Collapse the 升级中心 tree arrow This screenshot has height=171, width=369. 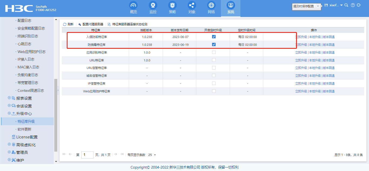9,114
